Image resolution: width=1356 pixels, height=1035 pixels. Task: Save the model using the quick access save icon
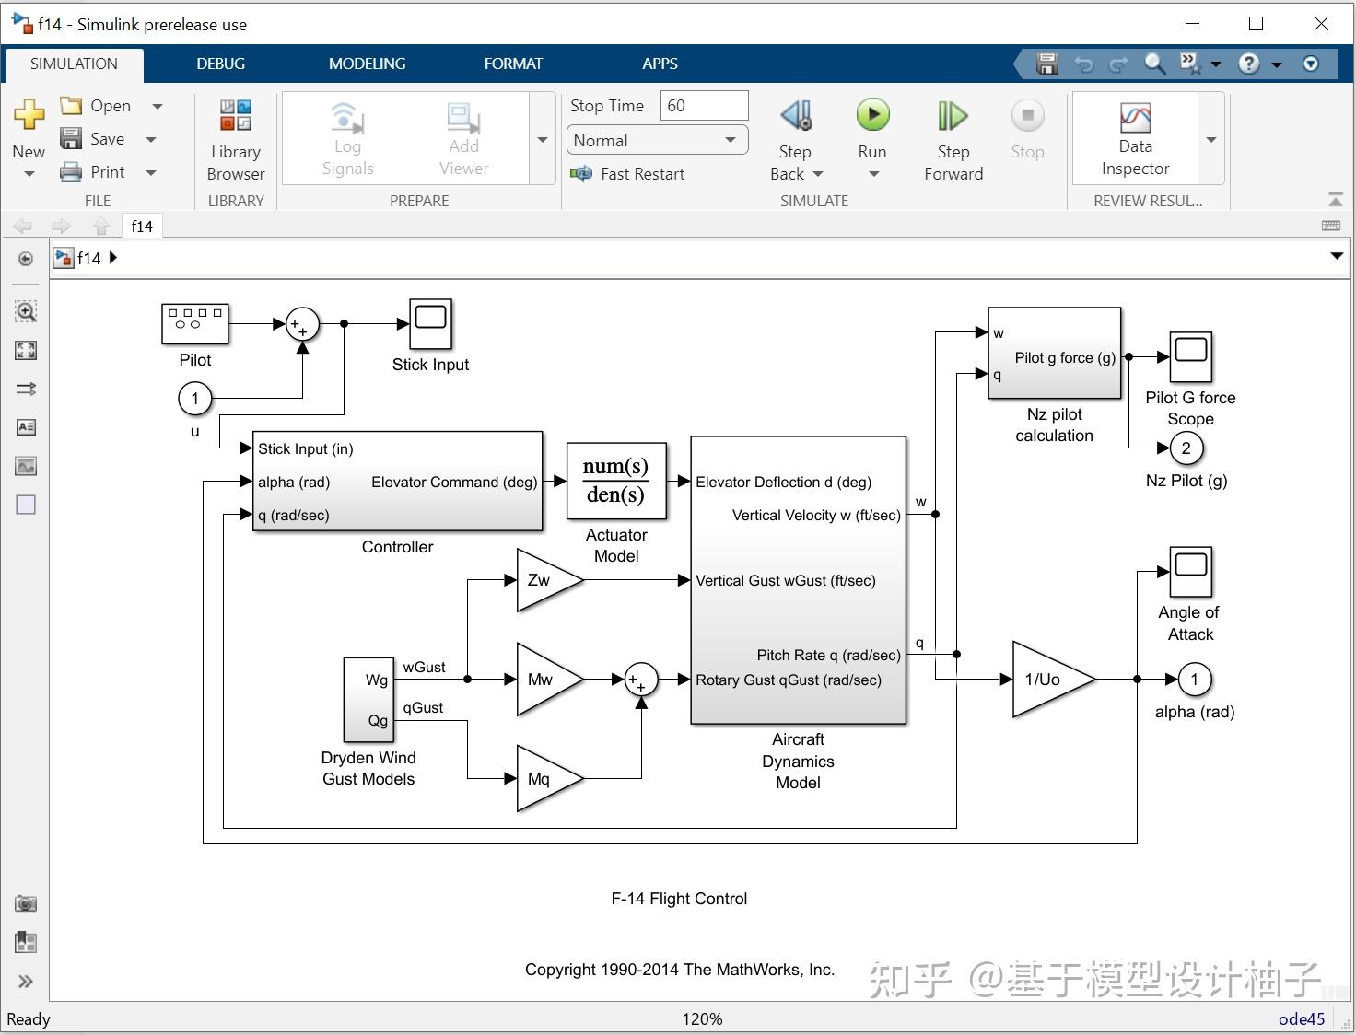pos(1047,64)
